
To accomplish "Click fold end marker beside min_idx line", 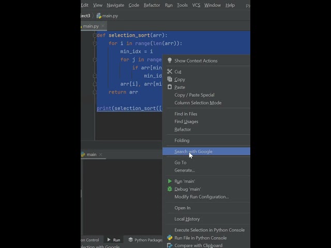I will 95,76.
